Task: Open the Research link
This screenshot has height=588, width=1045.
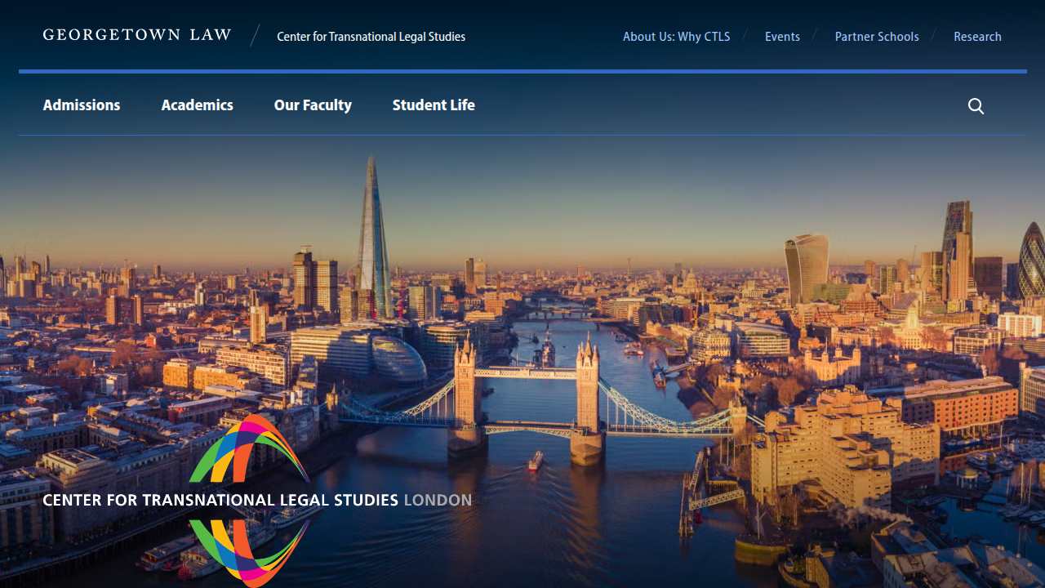Action: pos(977,37)
